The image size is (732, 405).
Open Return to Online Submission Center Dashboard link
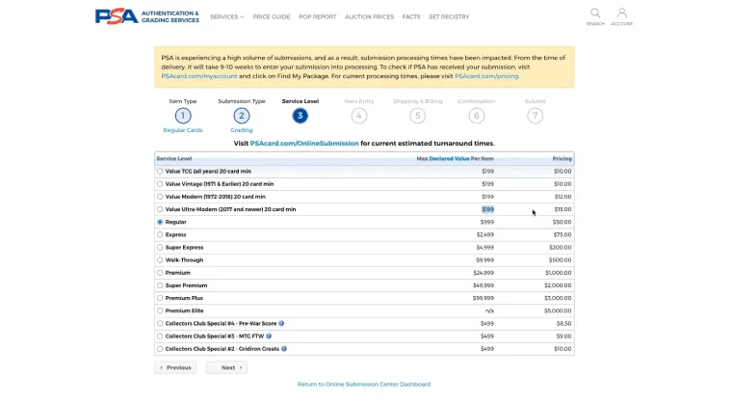pos(364,385)
